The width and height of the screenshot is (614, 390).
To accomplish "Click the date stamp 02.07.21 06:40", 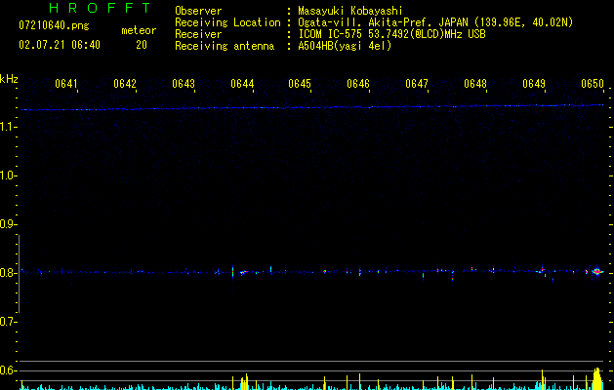I will [x=60, y=45].
